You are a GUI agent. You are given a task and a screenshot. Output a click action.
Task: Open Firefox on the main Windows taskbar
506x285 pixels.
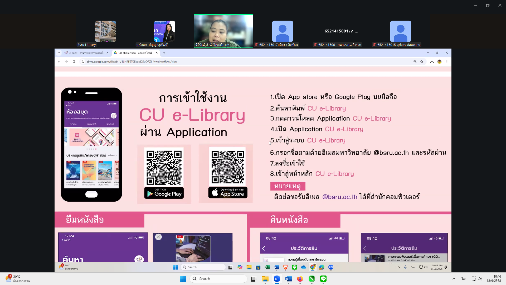[300, 279]
